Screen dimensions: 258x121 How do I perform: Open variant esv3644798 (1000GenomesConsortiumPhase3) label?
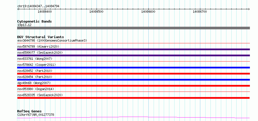52,40
